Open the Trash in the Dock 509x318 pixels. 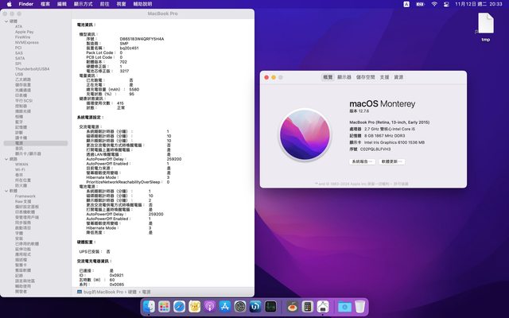click(x=360, y=306)
